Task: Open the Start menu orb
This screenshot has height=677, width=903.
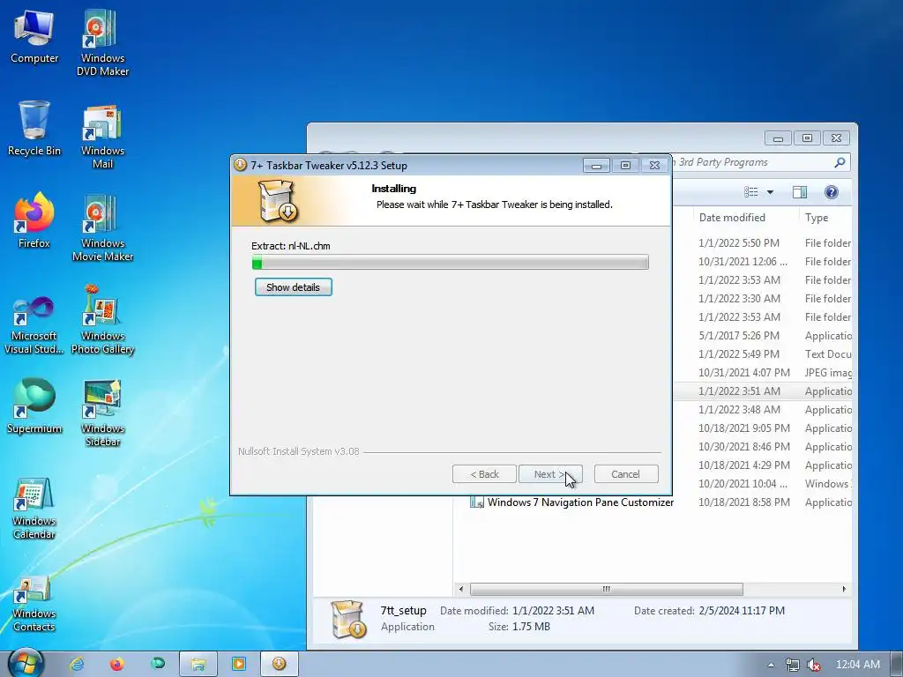Action: click(x=26, y=665)
